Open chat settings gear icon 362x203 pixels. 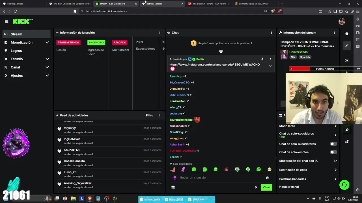(x=256, y=187)
